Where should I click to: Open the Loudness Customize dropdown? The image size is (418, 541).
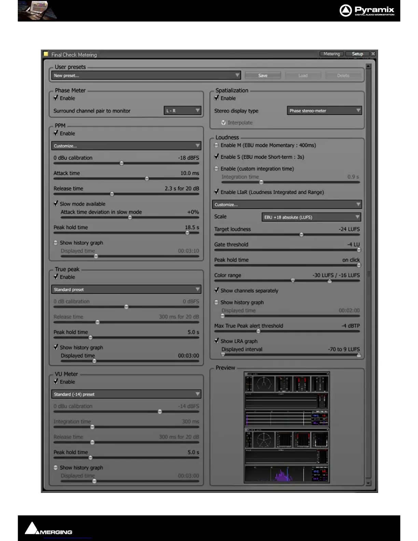coord(287,205)
